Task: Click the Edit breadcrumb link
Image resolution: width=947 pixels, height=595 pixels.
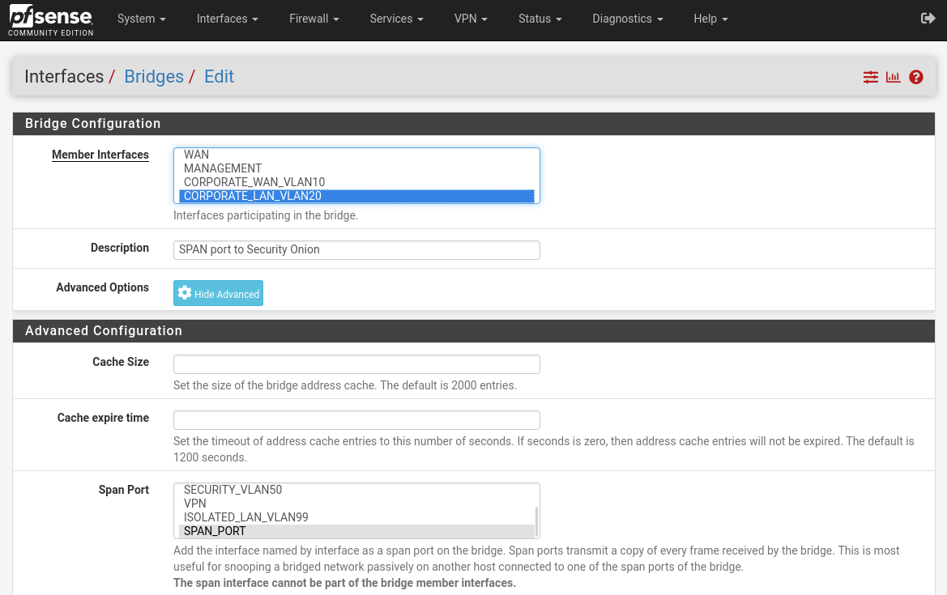Action: click(219, 77)
